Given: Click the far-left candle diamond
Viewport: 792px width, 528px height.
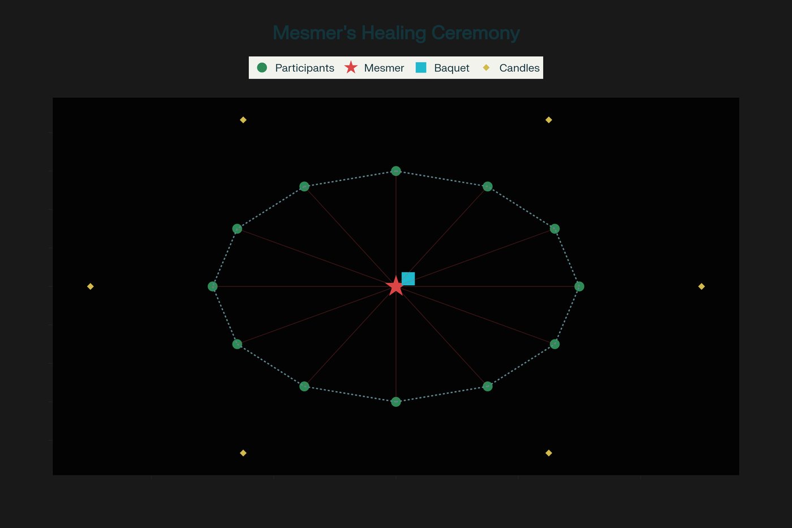Looking at the screenshot, I should [91, 286].
